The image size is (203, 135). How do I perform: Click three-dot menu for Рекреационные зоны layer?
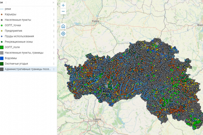(54, 42)
